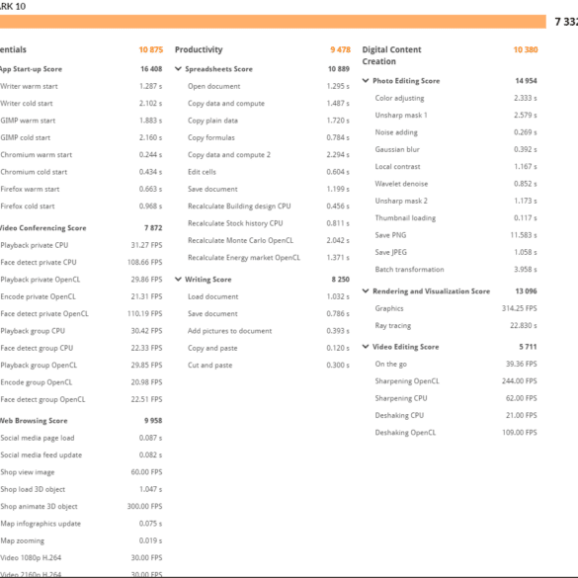
Task: Collapse Rendering and Visualization Score section
Action: click(x=366, y=291)
